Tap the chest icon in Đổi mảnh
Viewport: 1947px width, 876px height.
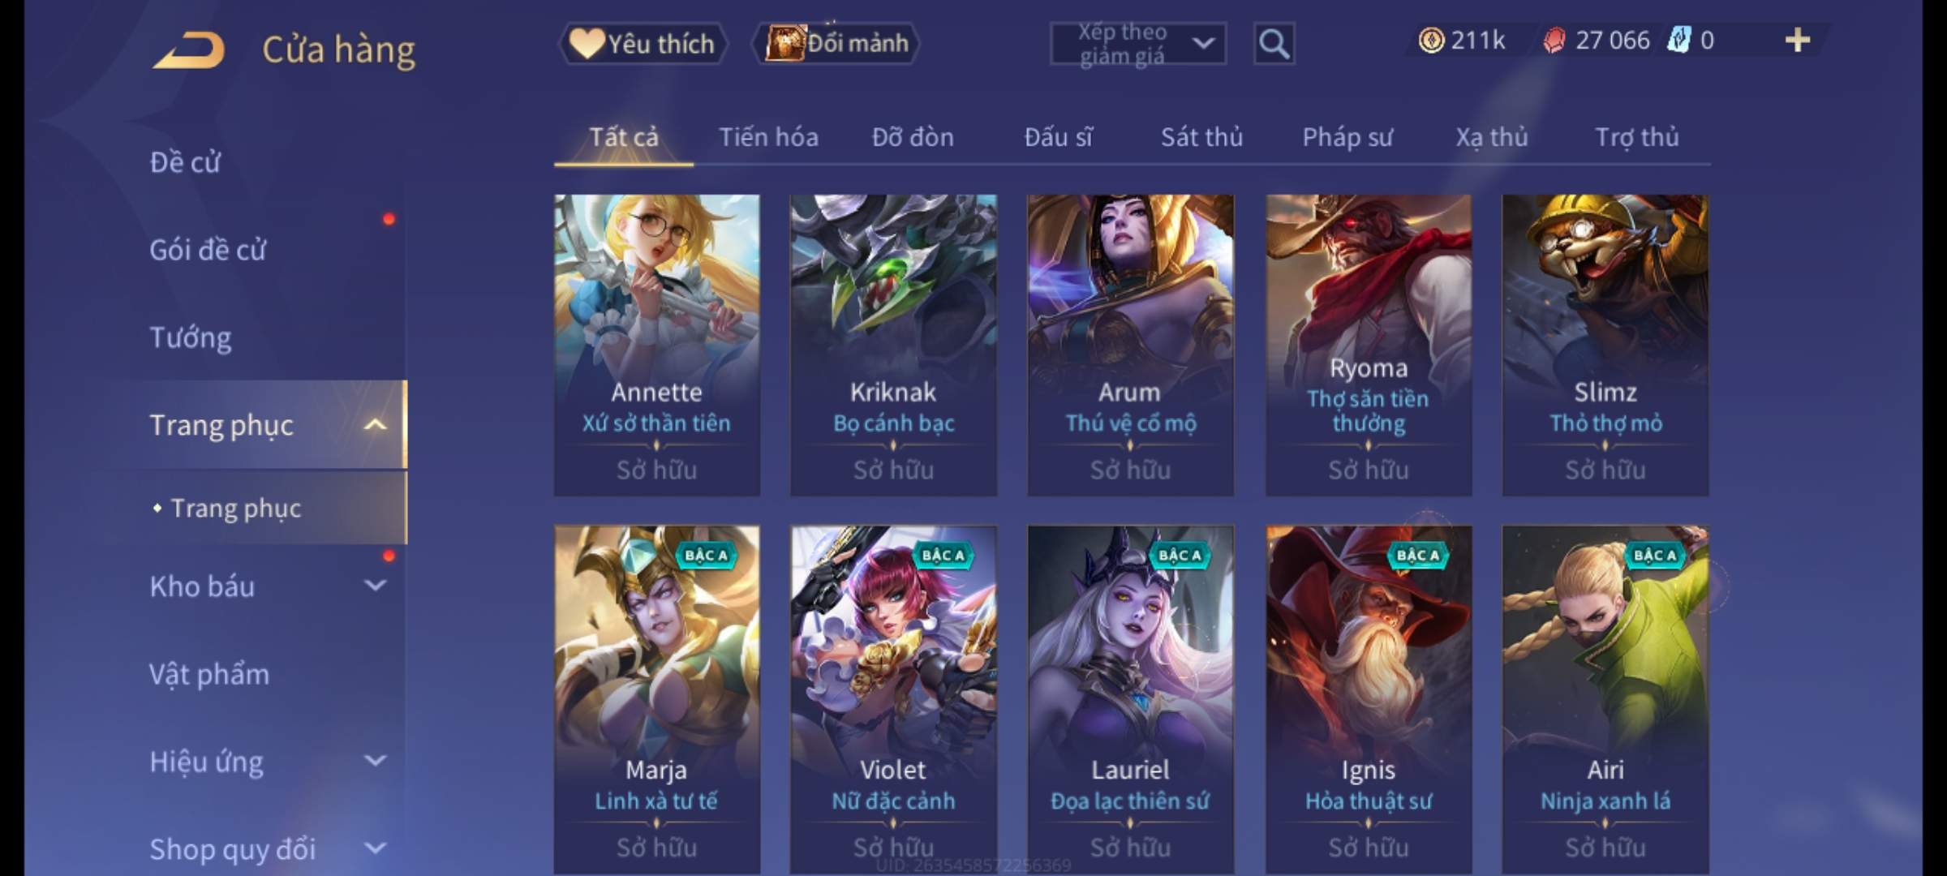(784, 43)
